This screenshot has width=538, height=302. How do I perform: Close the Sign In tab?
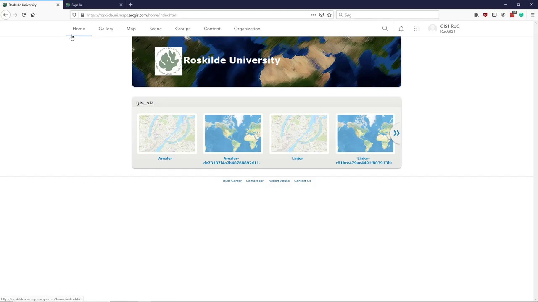coord(121,5)
